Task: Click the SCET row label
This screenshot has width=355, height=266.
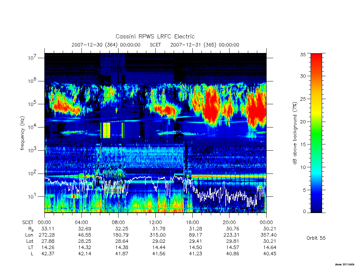Action: tap(28, 222)
